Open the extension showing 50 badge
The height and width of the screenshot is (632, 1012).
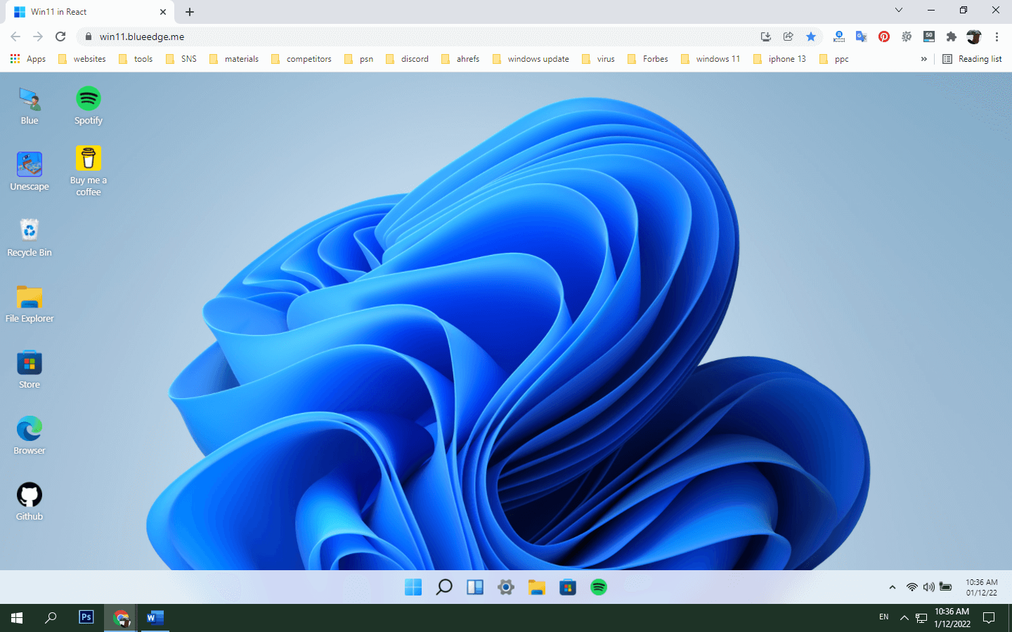click(929, 37)
